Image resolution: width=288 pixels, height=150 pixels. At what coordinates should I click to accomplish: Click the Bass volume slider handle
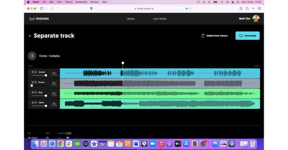pos(46,96)
